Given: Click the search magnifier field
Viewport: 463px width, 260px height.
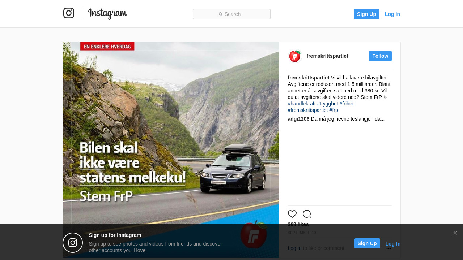Looking at the screenshot, I should pyautogui.click(x=231, y=14).
